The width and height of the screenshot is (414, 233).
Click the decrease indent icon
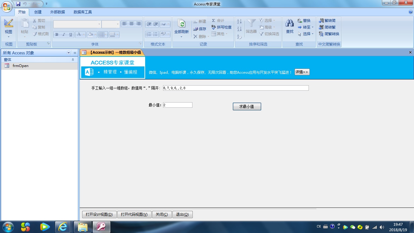[x=149, y=24]
